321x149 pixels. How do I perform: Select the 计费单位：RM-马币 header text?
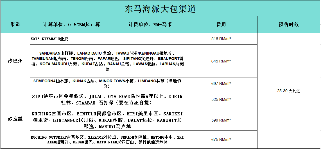coord(150,24)
